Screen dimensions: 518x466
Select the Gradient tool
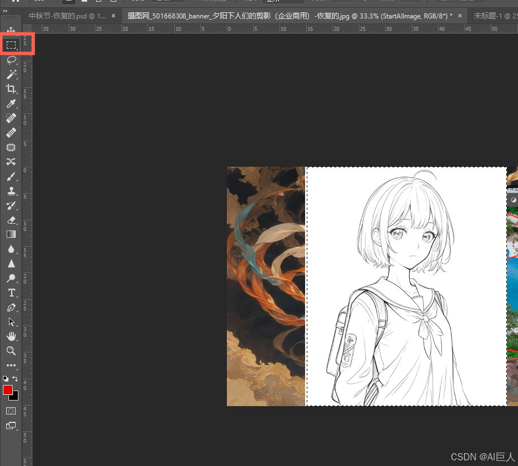tap(11, 234)
